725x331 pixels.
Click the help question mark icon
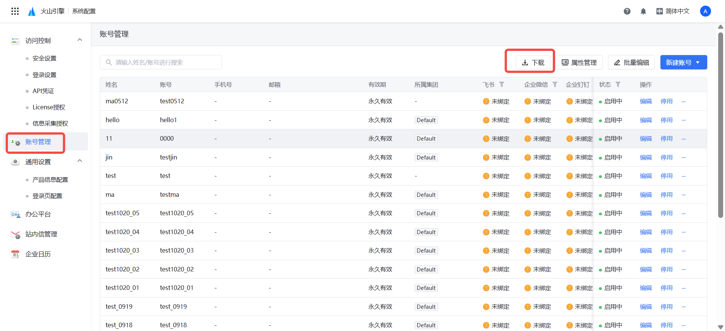pyautogui.click(x=627, y=11)
